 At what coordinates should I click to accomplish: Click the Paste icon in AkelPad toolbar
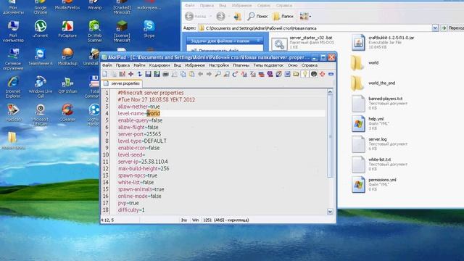click(191, 74)
